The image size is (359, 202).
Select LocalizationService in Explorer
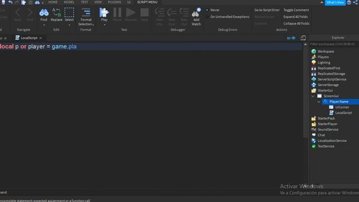click(x=332, y=141)
